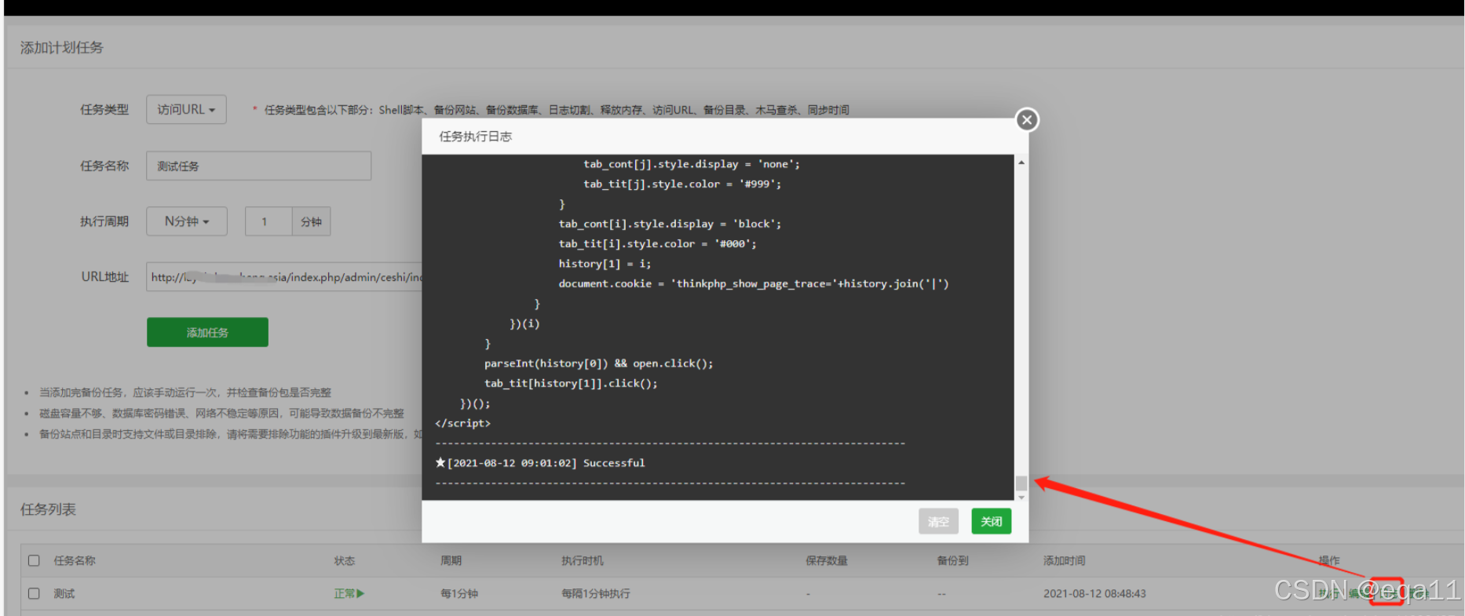This screenshot has width=1465, height=616.
Task: Click the log scrollbar up arrow
Action: (x=1021, y=162)
